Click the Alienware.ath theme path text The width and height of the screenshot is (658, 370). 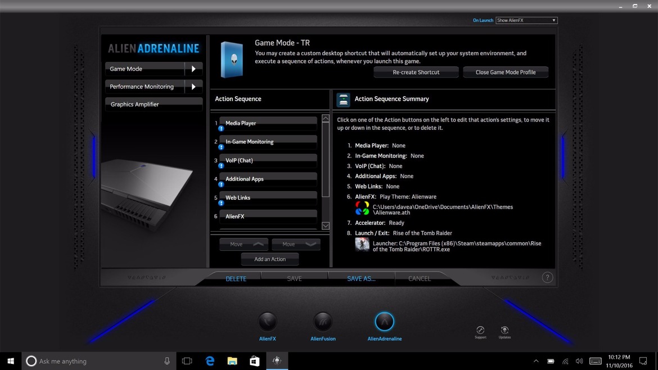(x=443, y=210)
